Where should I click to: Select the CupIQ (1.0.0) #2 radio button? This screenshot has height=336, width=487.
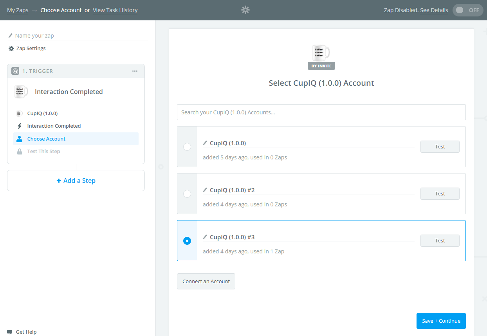pyautogui.click(x=187, y=193)
